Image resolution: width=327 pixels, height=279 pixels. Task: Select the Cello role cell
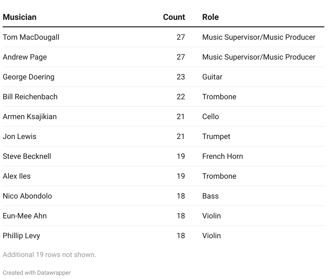point(211,116)
